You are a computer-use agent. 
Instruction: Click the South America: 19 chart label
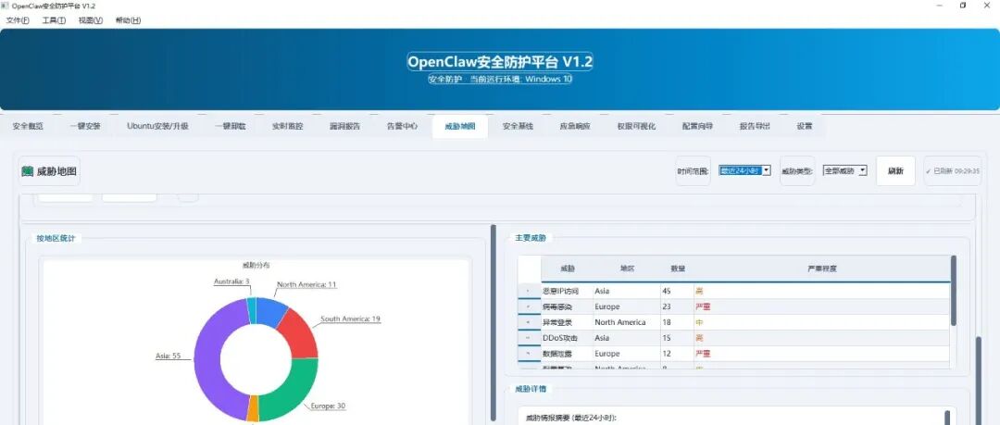(x=350, y=319)
